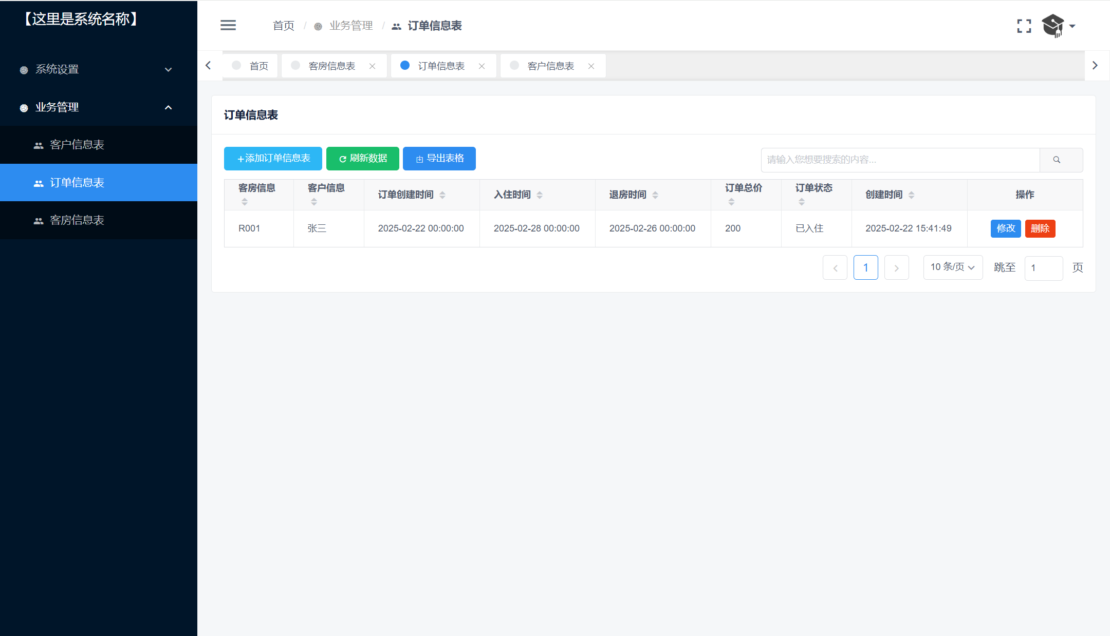Click the search content input field
The width and height of the screenshot is (1110, 636).
coord(899,160)
